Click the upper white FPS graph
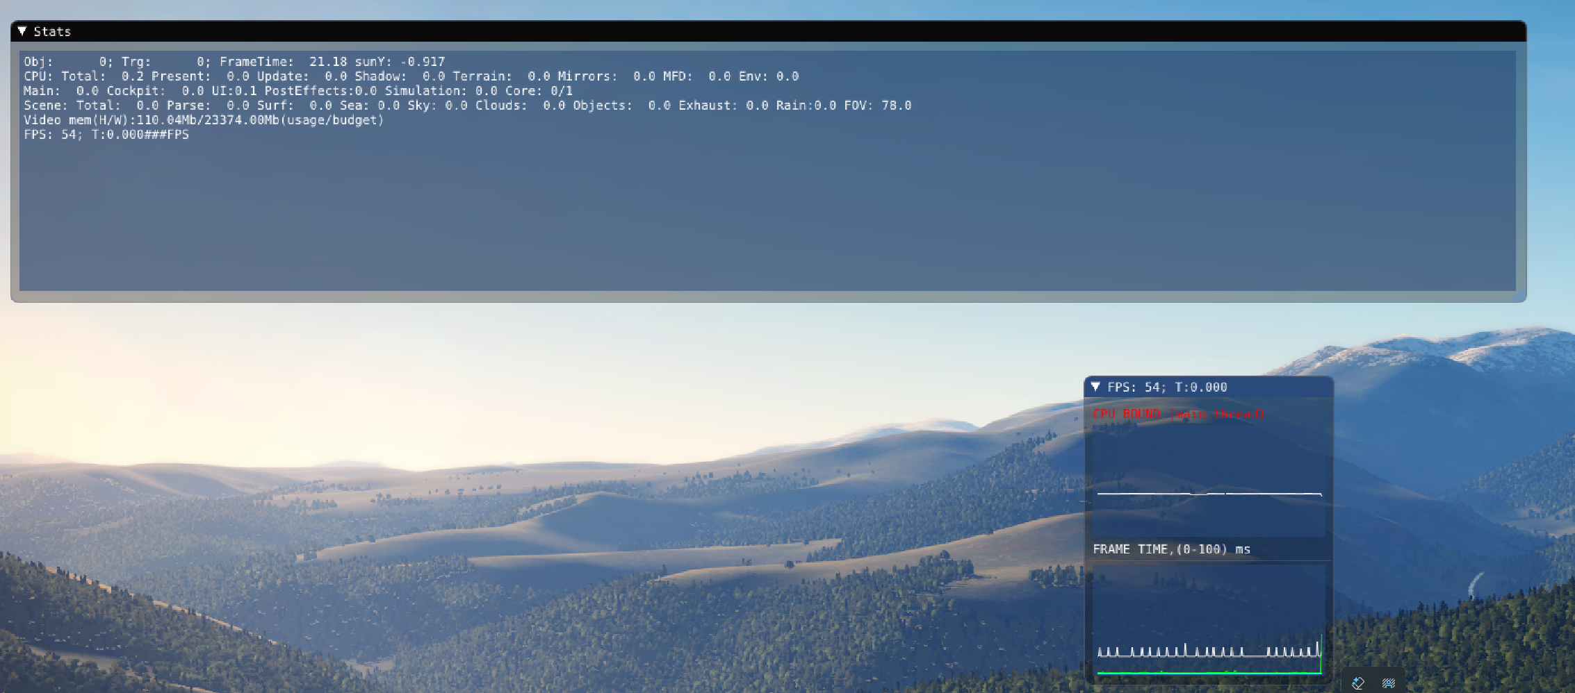The height and width of the screenshot is (693, 1575). 1209,479
